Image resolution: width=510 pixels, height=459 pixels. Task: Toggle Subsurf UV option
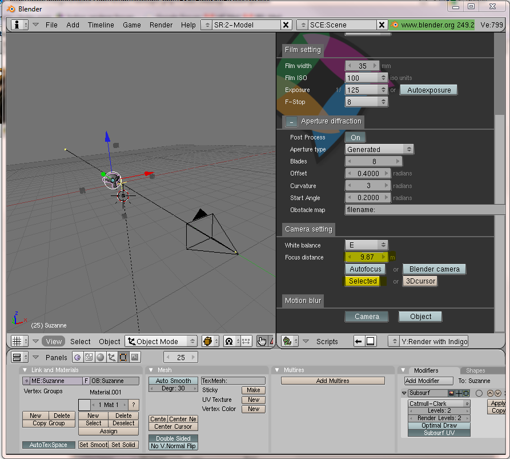pyautogui.click(x=439, y=433)
